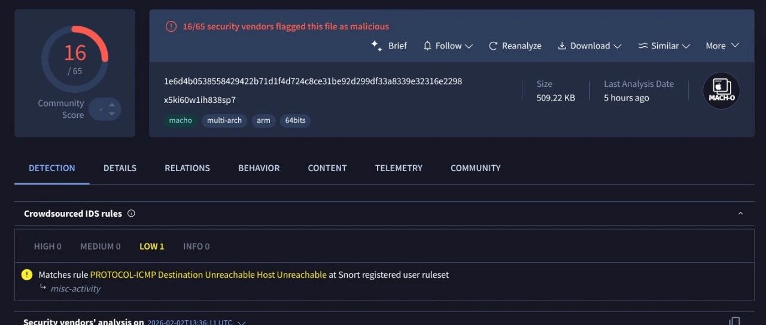Screen dimensions: 766x325
Task: Click the copy icon for vendors' analysis
Action: (735, 321)
